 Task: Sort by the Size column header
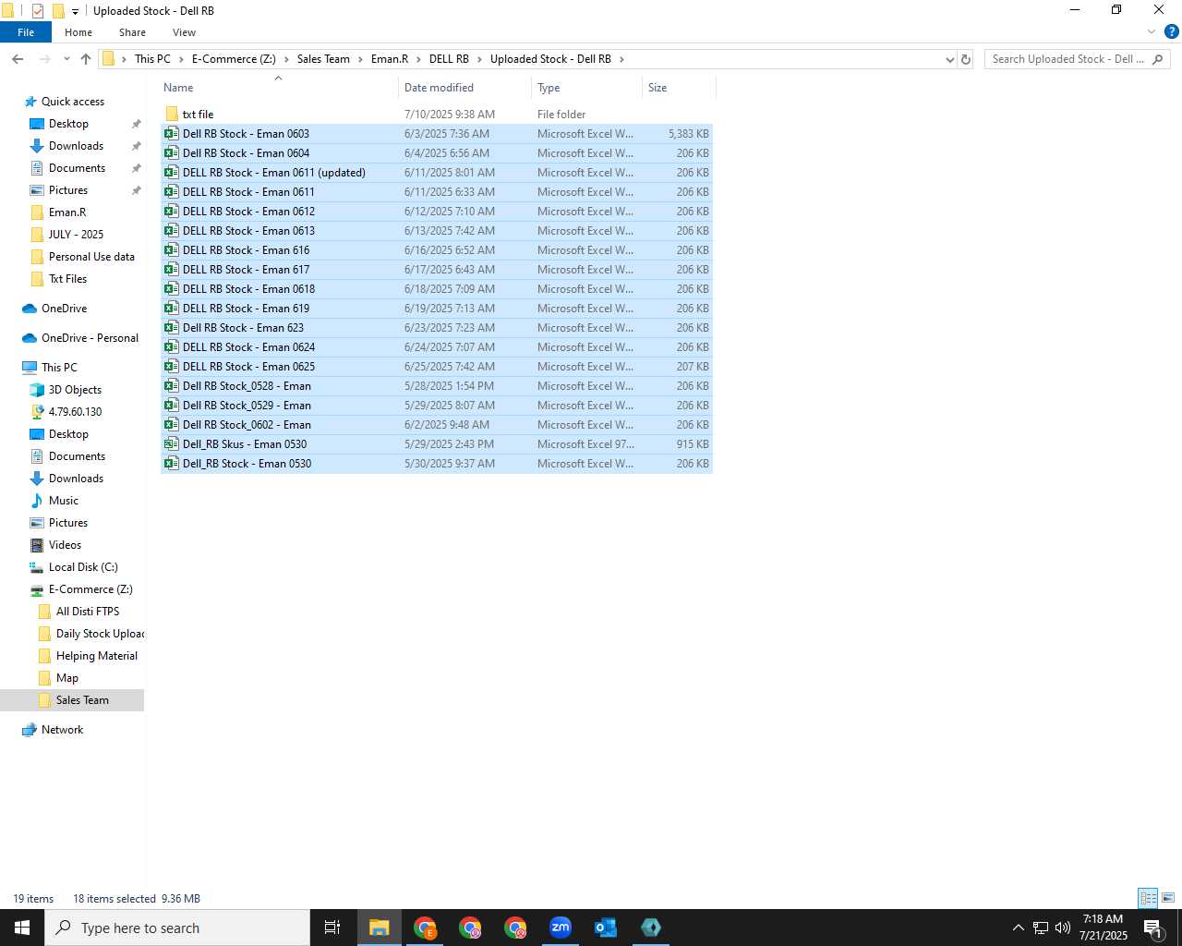[679, 88]
